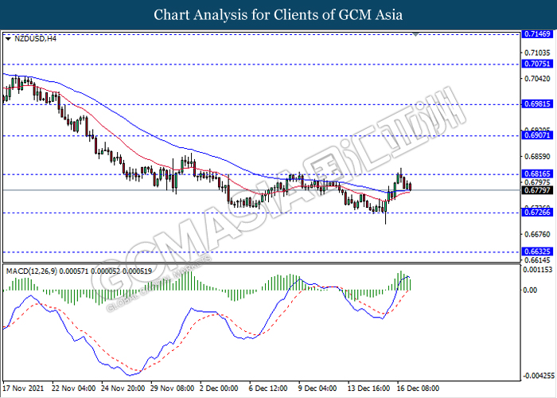Click the 0.68590 price scale value
Viewport: 557px width, 398px height.
click(537, 156)
